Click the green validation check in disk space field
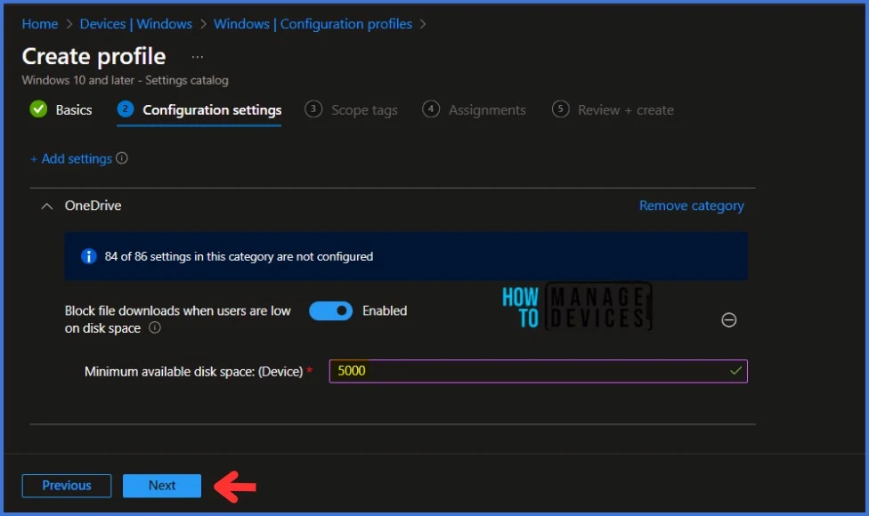This screenshot has height=516, width=869. [x=735, y=371]
